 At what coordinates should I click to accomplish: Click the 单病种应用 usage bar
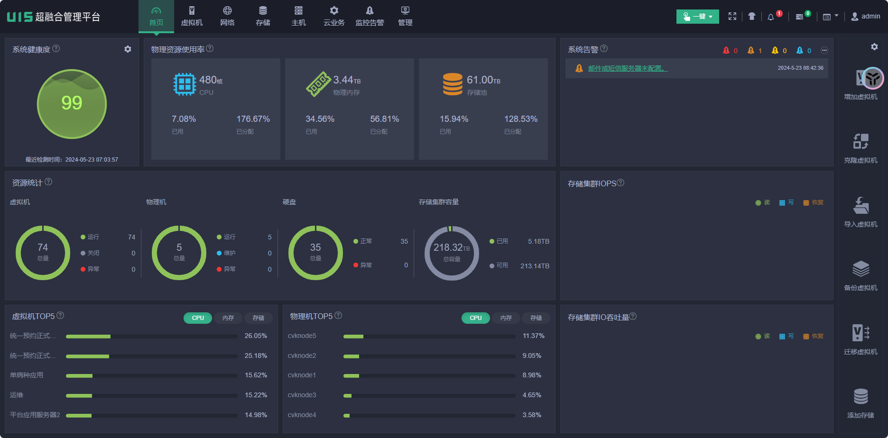tap(152, 375)
